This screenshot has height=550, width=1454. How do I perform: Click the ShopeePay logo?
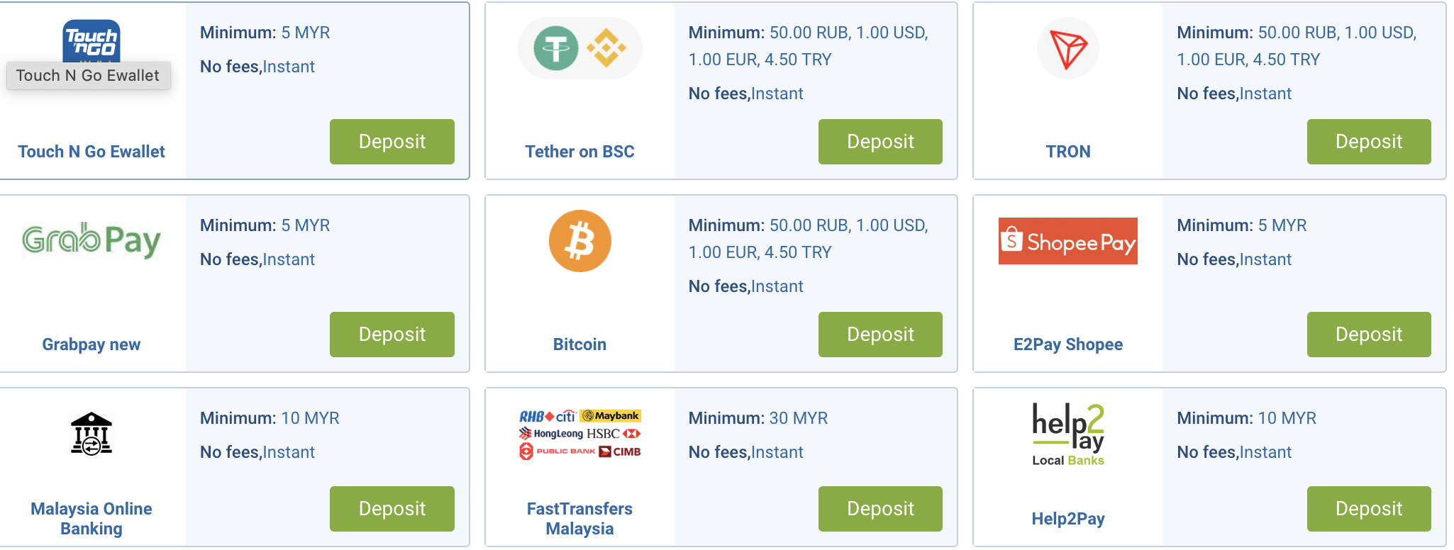pyautogui.click(x=1067, y=241)
